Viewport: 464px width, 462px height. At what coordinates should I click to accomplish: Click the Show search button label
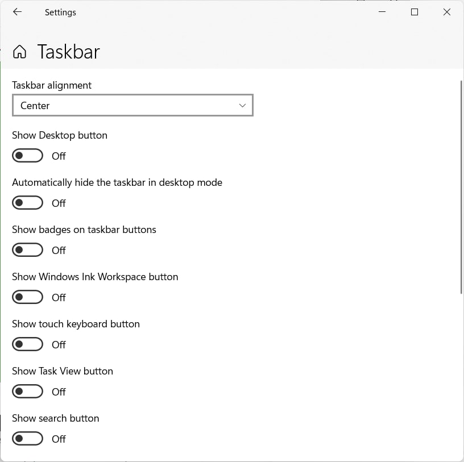click(55, 418)
